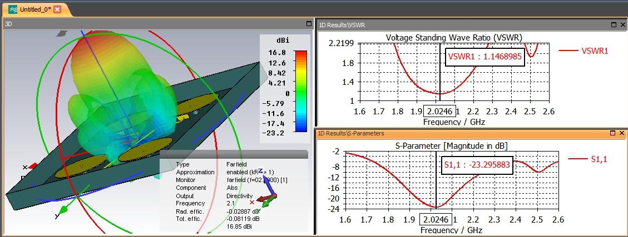Click the Component Abs value in info box
The height and width of the screenshot is (237, 628).
[x=233, y=188]
